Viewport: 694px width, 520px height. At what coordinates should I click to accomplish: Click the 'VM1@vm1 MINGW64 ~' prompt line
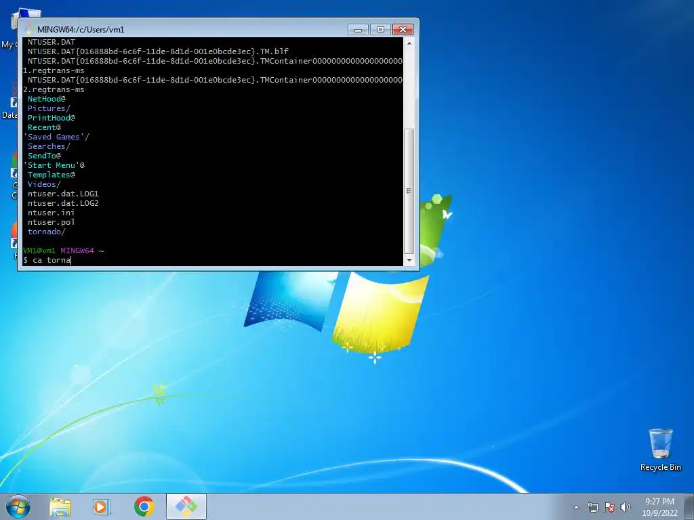point(63,251)
